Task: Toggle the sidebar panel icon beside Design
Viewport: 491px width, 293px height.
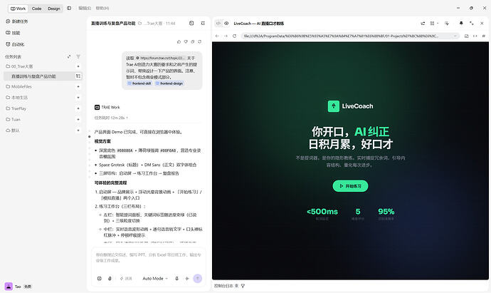Action: tap(69, 8)
